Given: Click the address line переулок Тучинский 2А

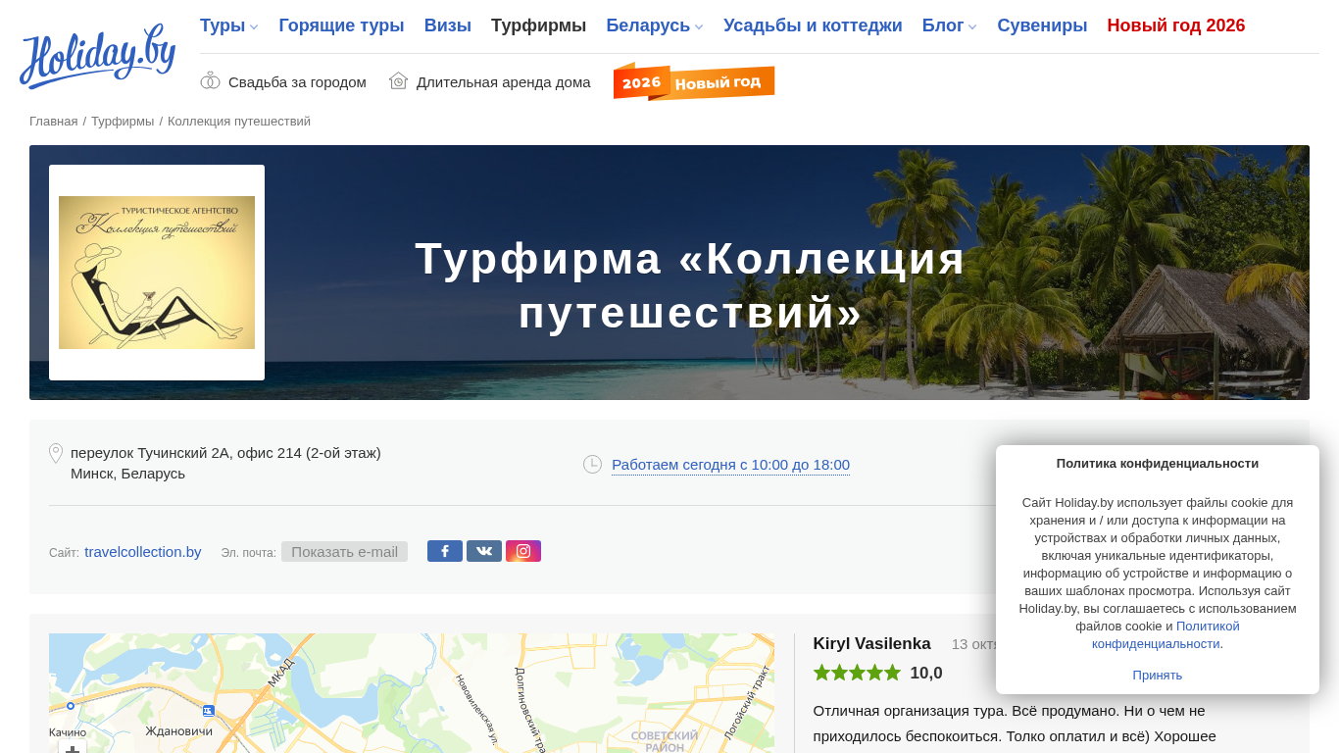Looking at the screenshot, I should click(x=225, y=453).
